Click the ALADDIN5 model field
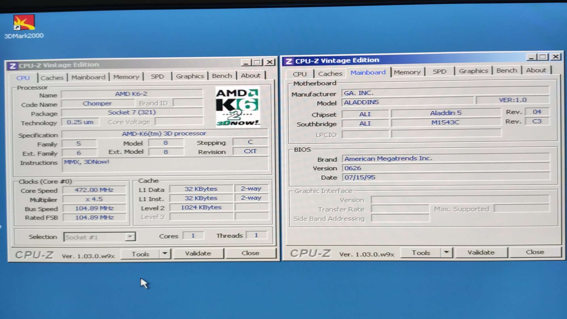Viewport: 567px width, 319px height. pos(407,102)
